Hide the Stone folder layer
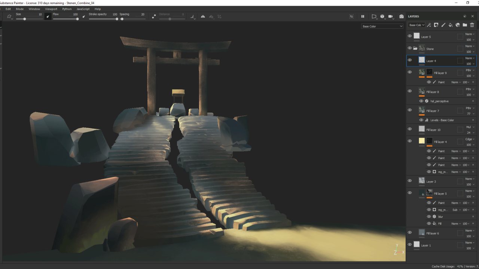 click(410, 48)
